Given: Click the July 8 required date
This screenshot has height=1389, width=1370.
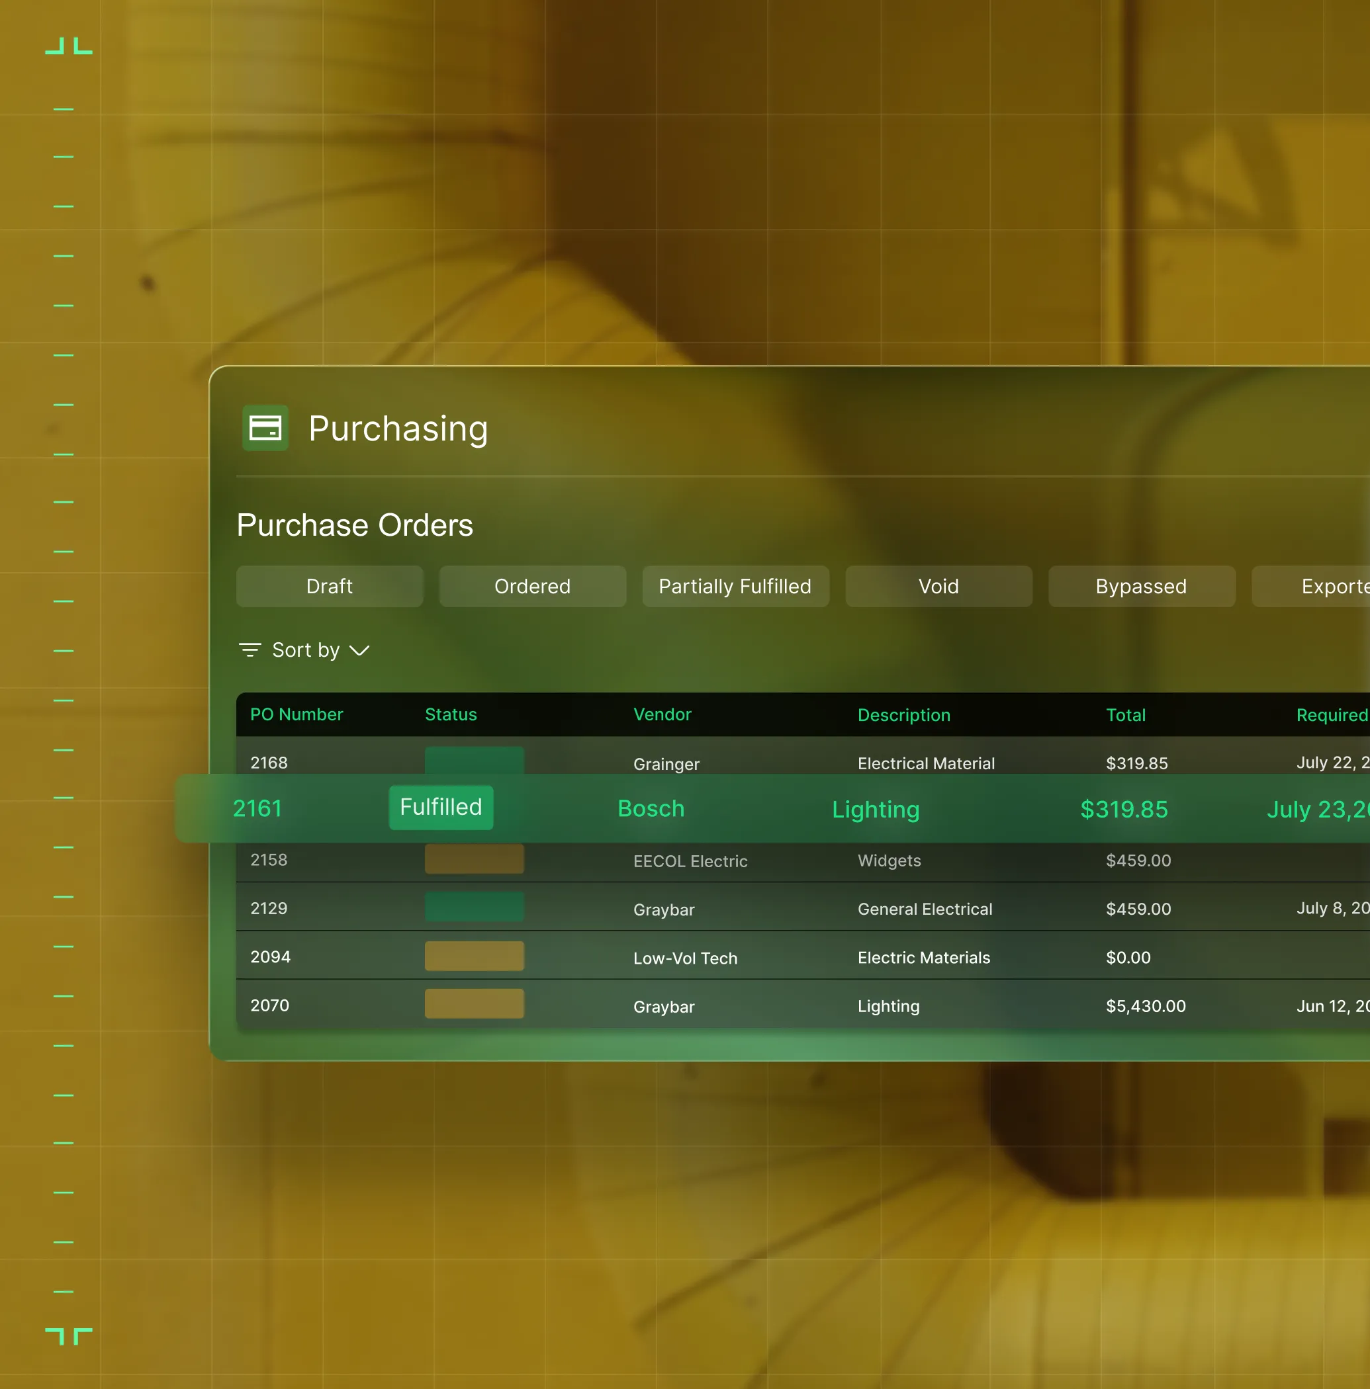Looking at the screenshot, I should coord(1332,908).
